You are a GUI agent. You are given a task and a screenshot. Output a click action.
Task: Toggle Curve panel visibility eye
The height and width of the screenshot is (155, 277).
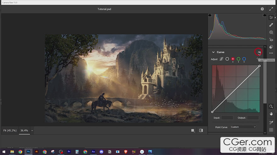tap(259, 52)
